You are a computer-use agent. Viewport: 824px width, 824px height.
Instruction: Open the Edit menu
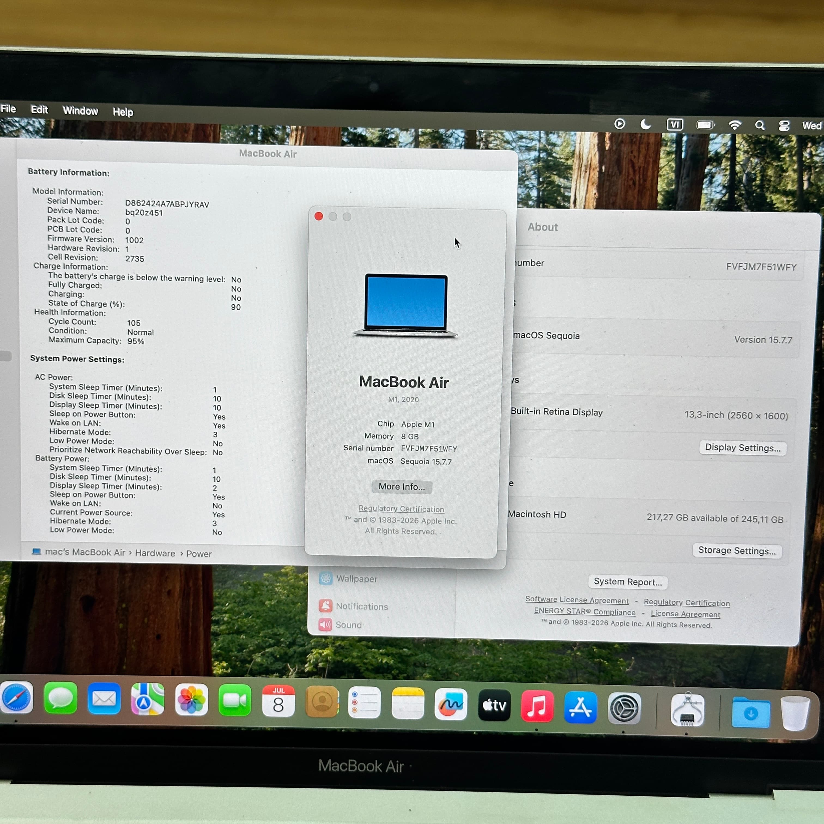point(39,110)
